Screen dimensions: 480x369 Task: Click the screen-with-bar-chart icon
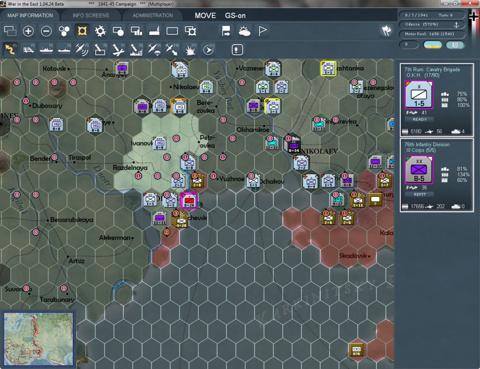click(136, 31)
